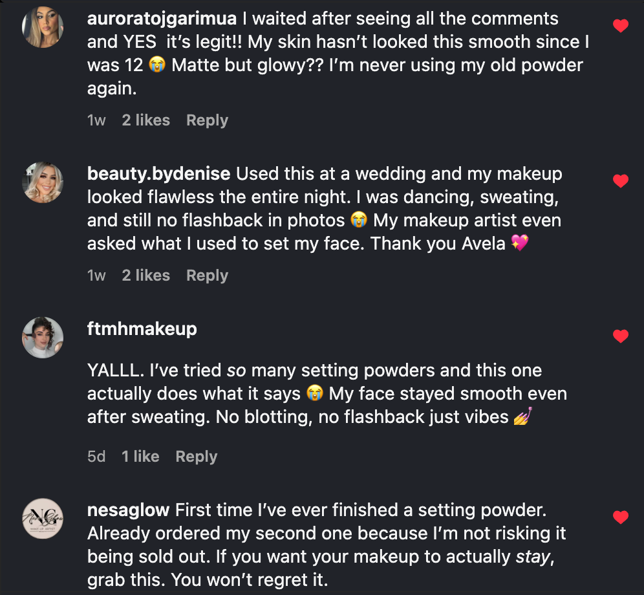Open auroratojgarimua's profile picture
644x595 pixels.
coord(43,27)
